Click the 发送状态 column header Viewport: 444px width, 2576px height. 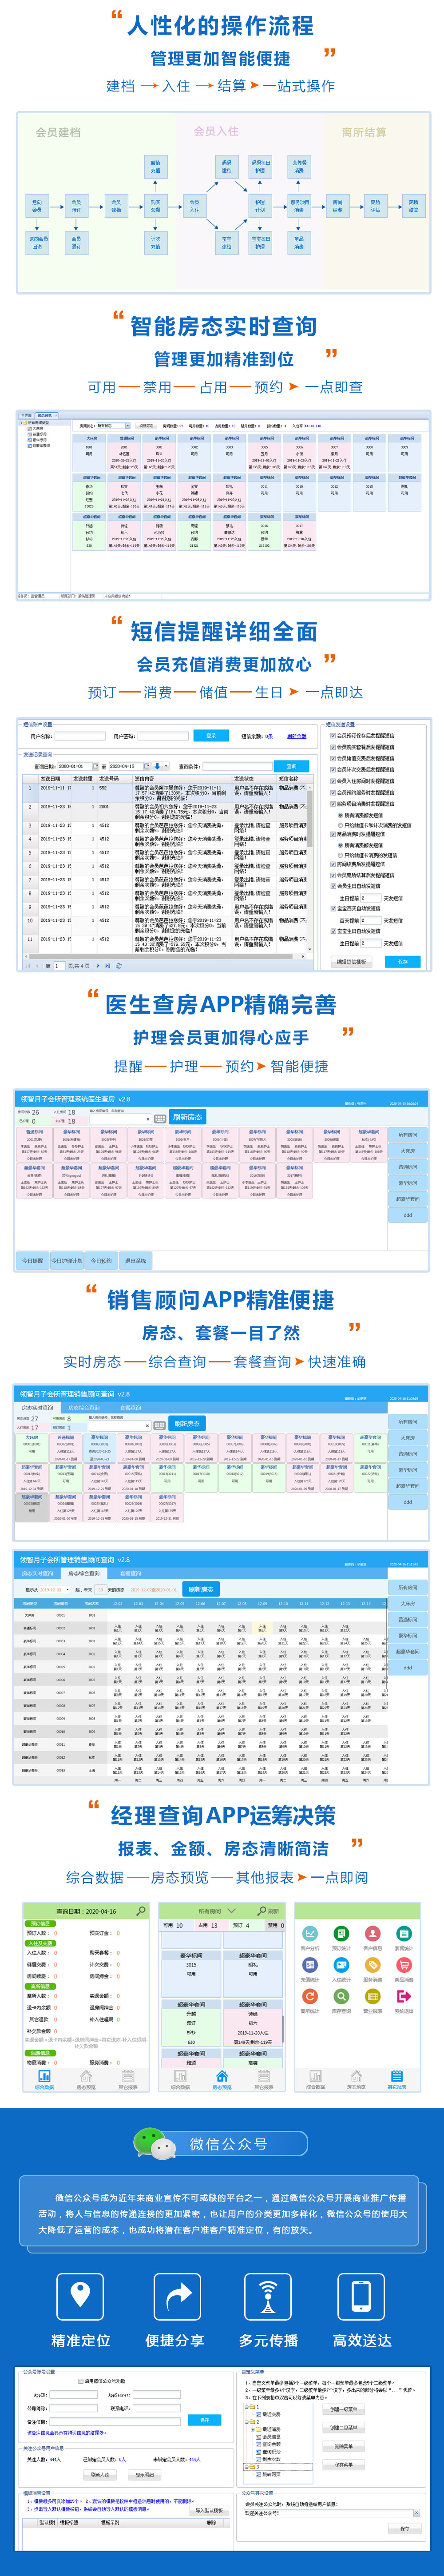pos(254,779)
